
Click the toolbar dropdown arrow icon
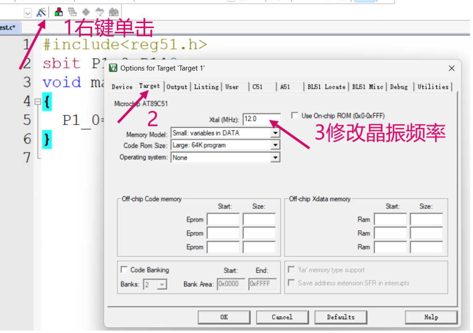coord(28,12)
